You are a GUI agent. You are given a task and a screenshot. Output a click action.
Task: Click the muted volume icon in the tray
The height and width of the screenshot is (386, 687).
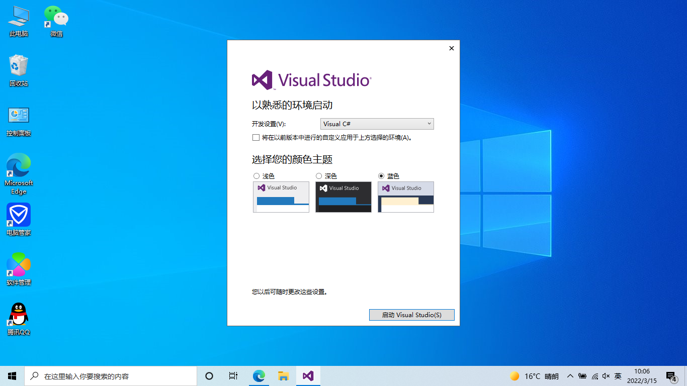coord(606,376)
